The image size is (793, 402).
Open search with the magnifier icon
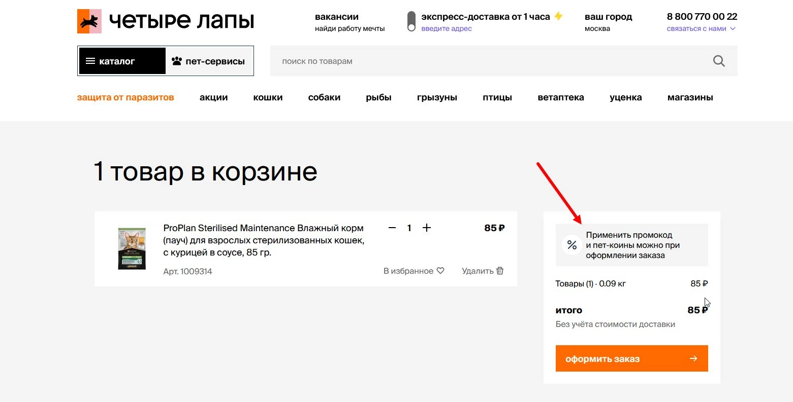pyautogui.click(x=718, y=61)
